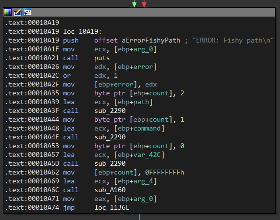
Task: Click the puts call target
Action: point(102,58)
